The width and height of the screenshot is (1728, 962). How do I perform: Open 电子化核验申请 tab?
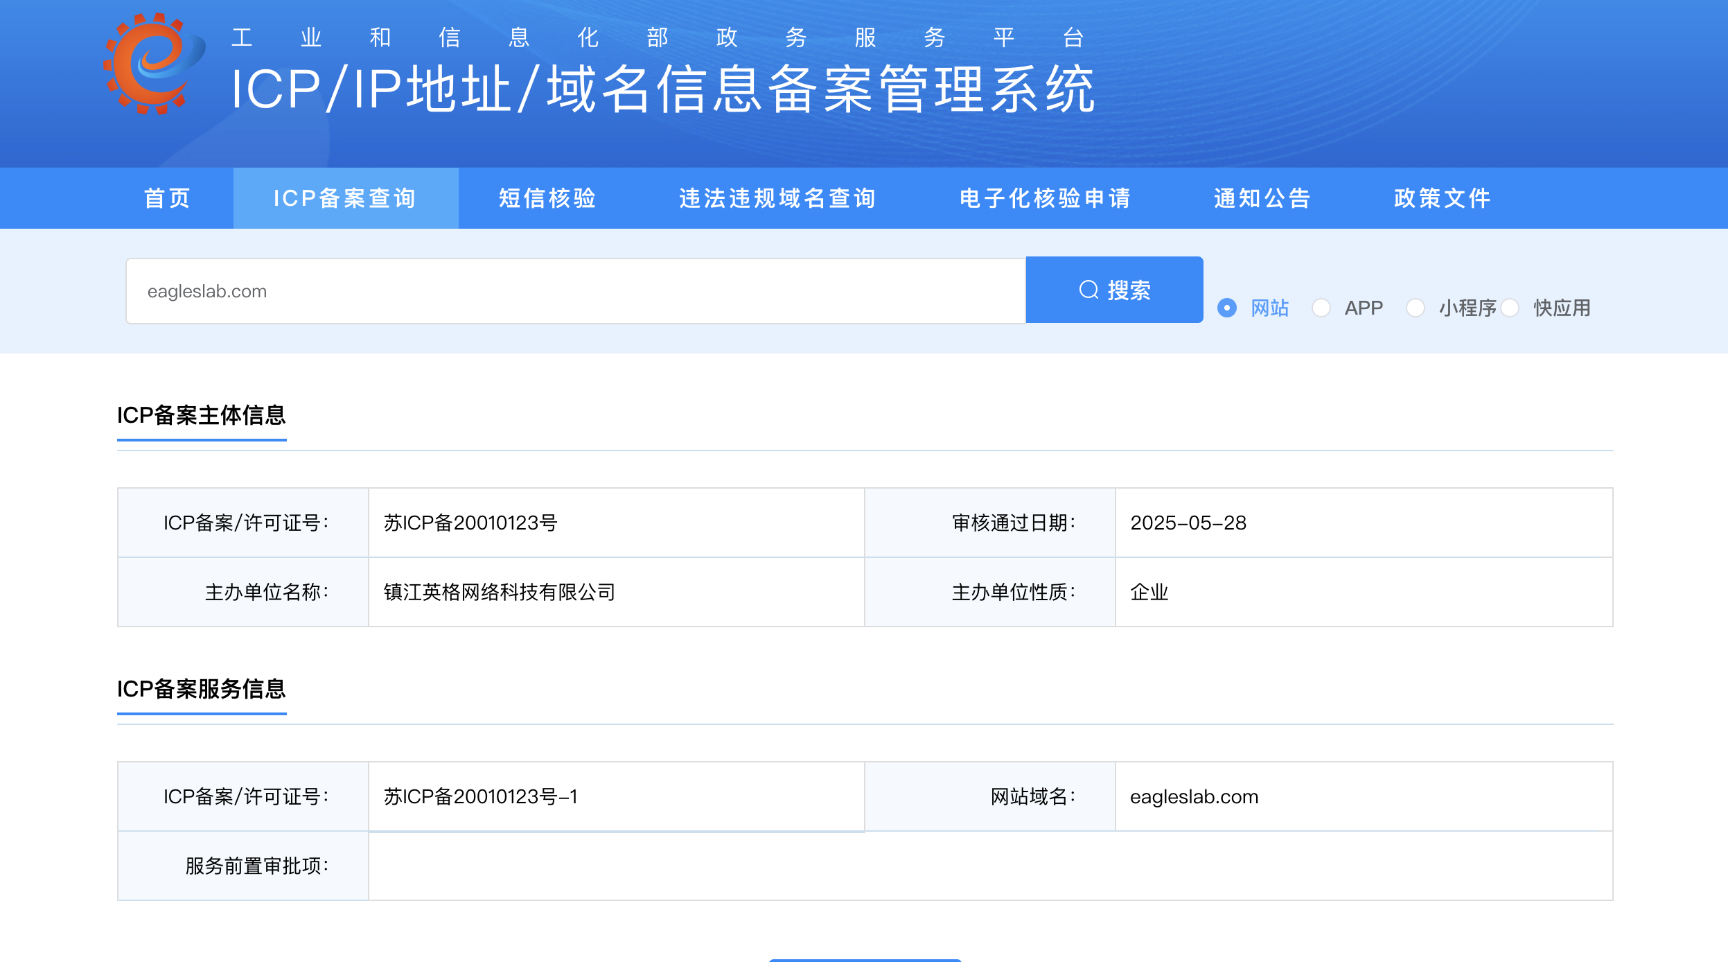[1045, 198]
